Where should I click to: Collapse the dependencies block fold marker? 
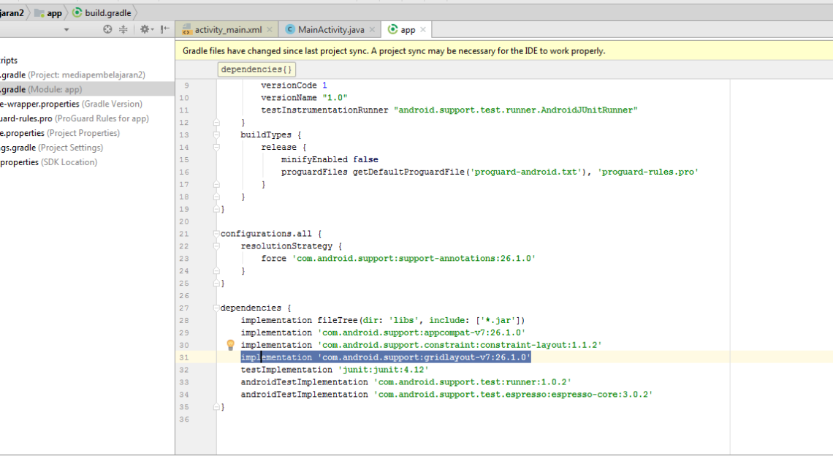pos(216,308)
